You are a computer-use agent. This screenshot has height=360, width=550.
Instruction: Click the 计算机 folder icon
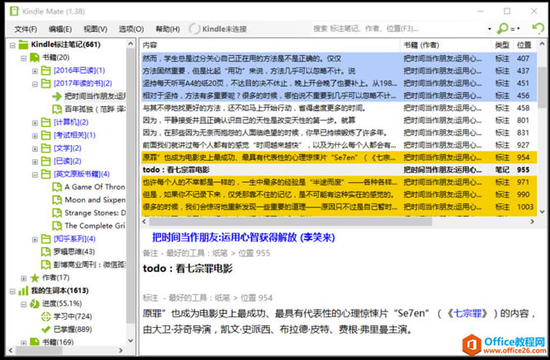pos(45,122)
